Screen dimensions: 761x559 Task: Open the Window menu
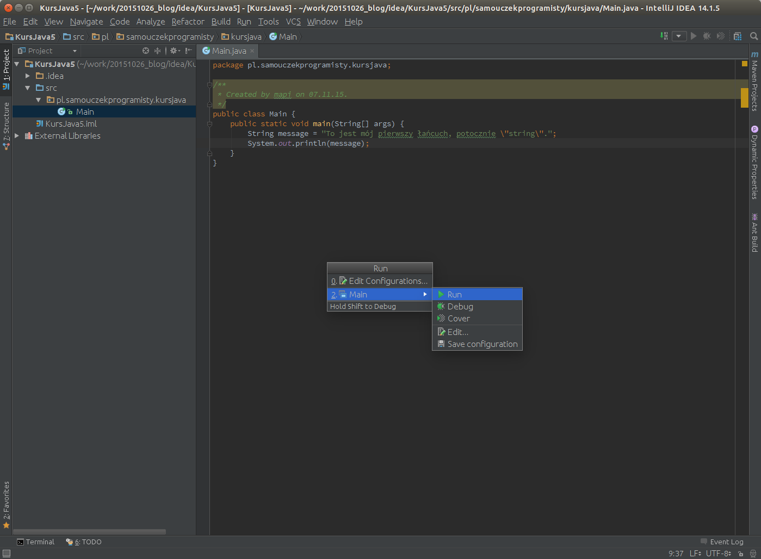[322, 22]
